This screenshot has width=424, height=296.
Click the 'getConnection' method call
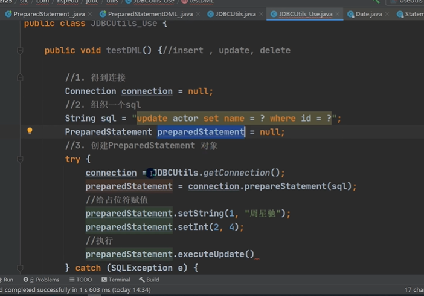(x=237, y=173)
